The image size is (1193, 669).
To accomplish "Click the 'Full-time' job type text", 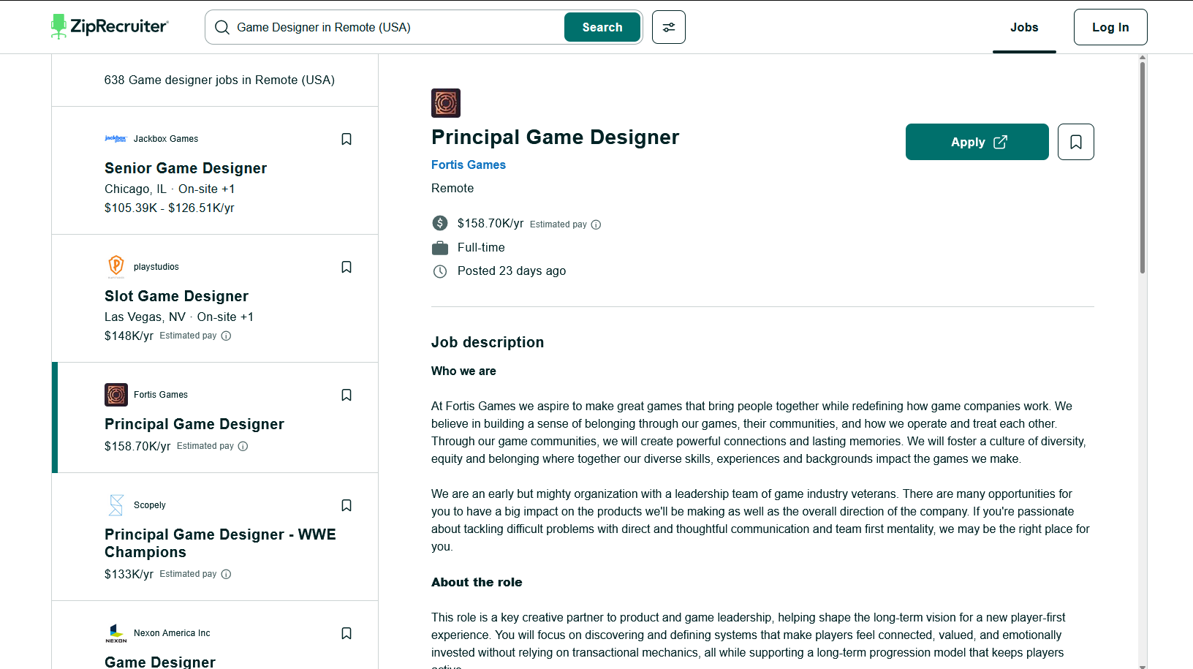I will point(481,248).
